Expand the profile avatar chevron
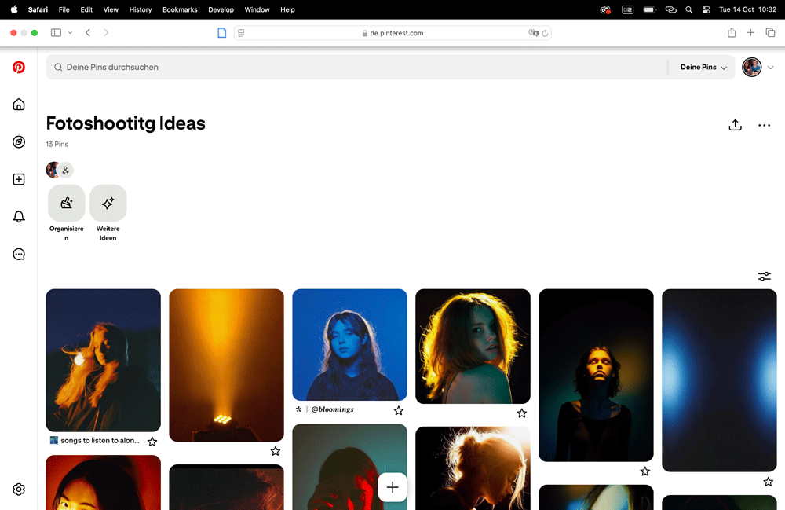785x510 pixels. 770,68
